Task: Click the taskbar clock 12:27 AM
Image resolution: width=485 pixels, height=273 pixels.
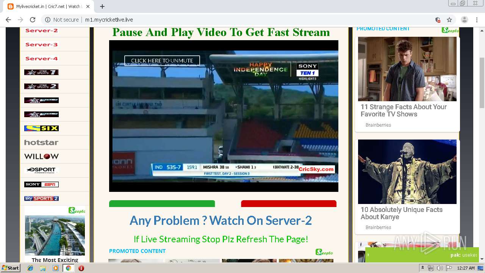Action: coord(466,268)
